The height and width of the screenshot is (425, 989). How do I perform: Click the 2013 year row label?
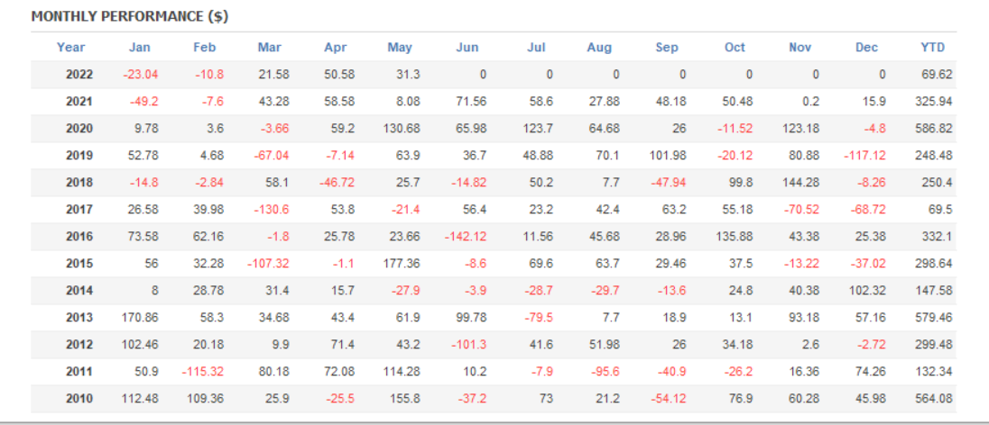(x=79, y=318)
